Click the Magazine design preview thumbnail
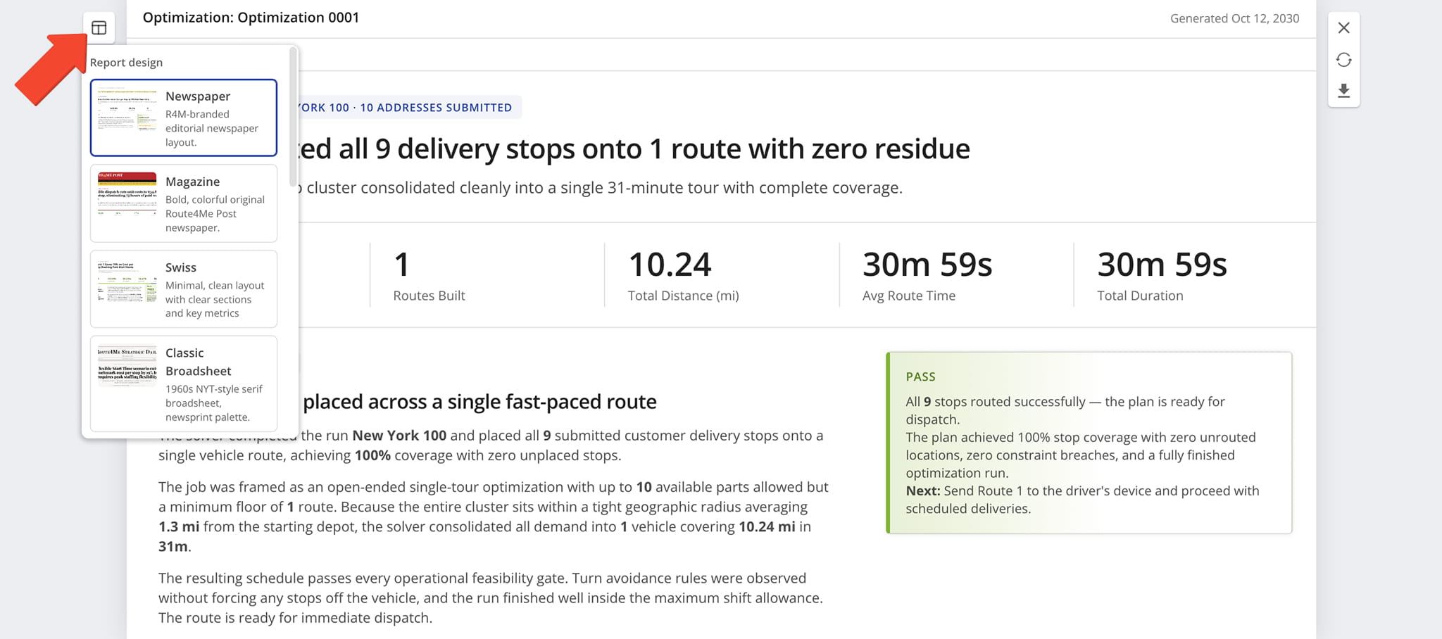1442x639 pixels. 127,194
